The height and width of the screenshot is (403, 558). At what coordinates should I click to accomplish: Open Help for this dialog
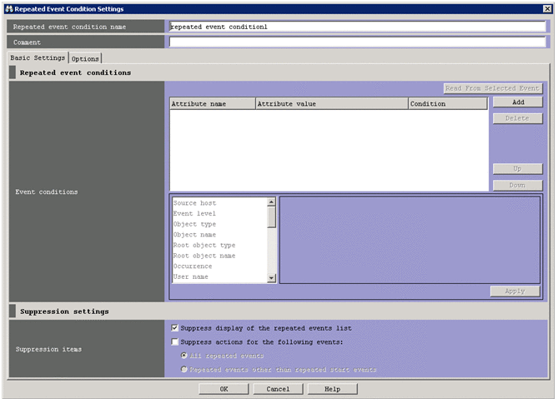click(x=332, y=389)
